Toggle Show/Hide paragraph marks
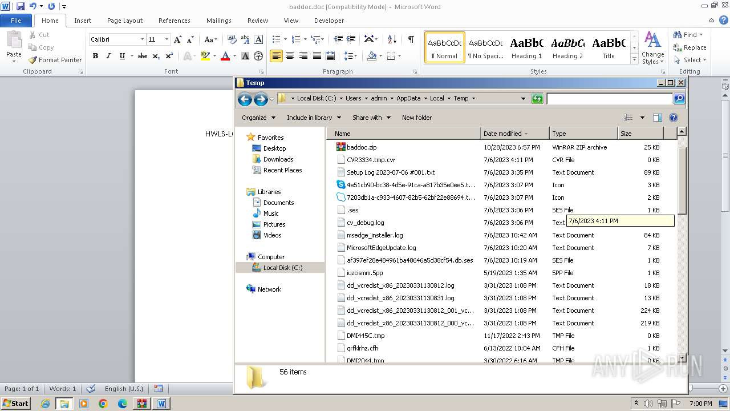The width and height of the screenshot is (730, 411). click(x=411, y=39)
